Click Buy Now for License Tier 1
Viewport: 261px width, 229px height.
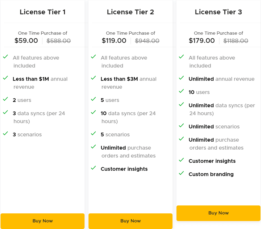point(42,221)
